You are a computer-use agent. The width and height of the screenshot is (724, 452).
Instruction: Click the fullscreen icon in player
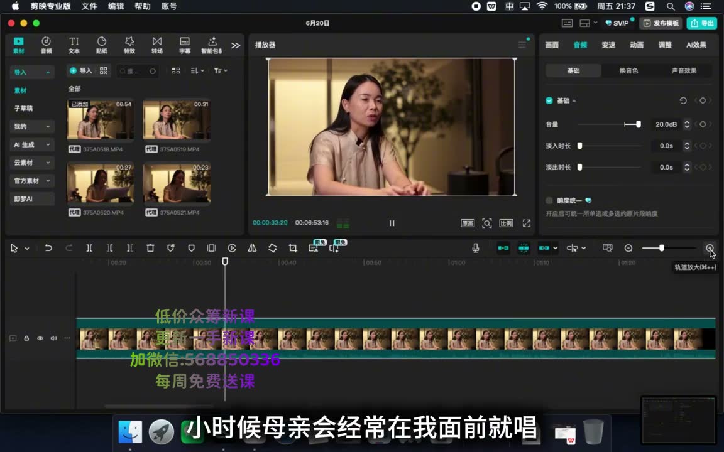coord(527,223)
